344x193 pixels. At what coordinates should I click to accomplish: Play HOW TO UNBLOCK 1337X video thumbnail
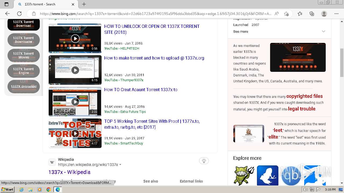(x=75, y=38)
